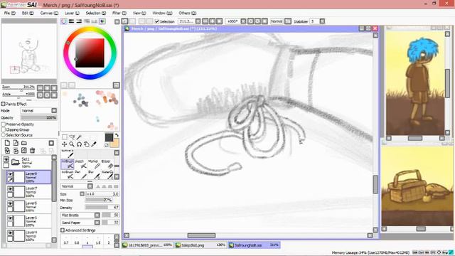
Task: Open the brush blend mode Normal dropdown
Action: (90, 186)
